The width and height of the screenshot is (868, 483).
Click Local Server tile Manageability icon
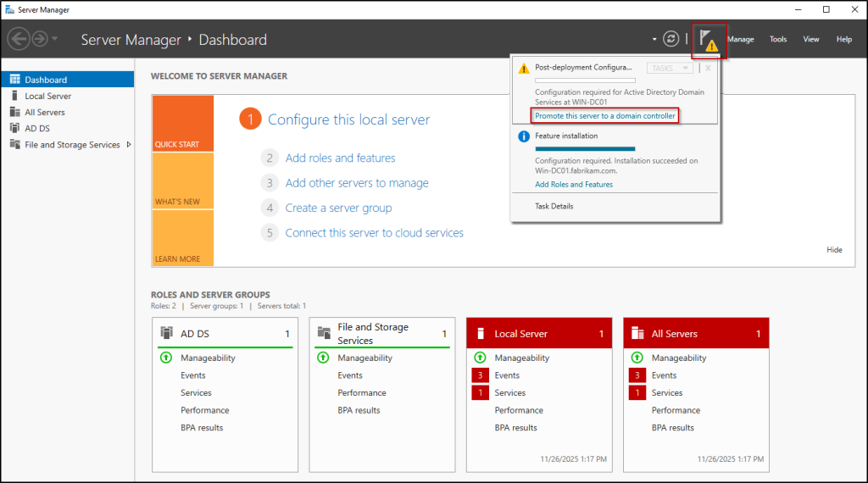coord(480,358)
